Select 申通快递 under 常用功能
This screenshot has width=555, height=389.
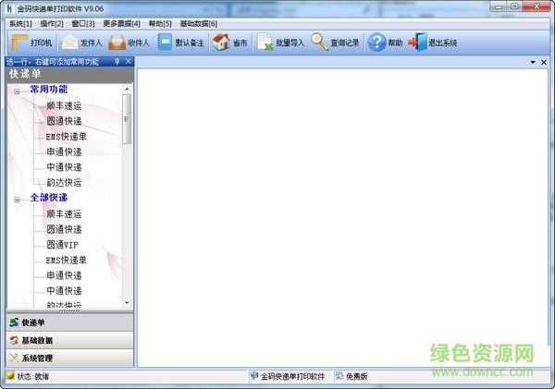click(64, 152)
